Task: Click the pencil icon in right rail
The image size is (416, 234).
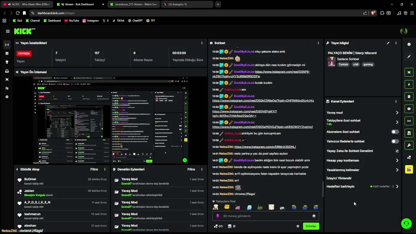Action: coord(409,57)
